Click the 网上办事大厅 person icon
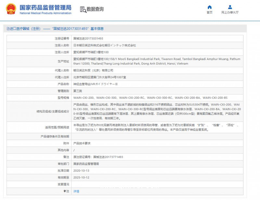The image size is (260, 200). coord(230,7)
